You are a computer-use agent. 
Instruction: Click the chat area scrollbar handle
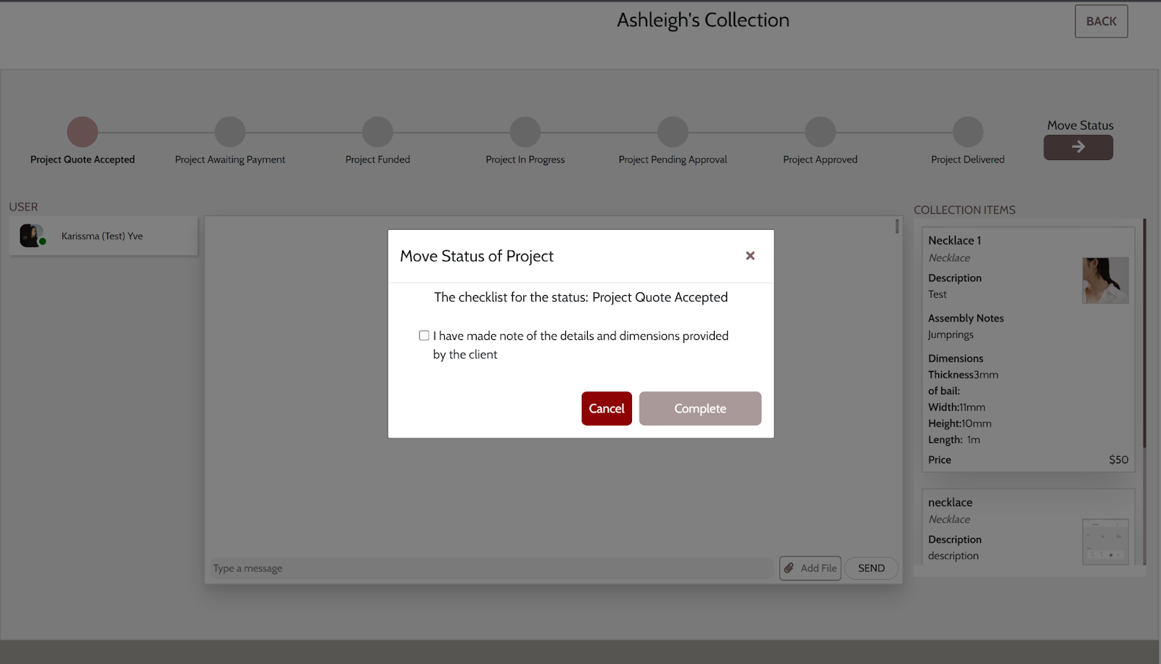897,226
